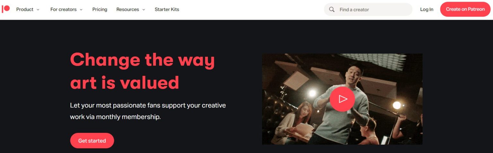Viewport: 493px width, 153px height.
Task: Click the Create on Patreon button
Action: click(x=465, y=9)
